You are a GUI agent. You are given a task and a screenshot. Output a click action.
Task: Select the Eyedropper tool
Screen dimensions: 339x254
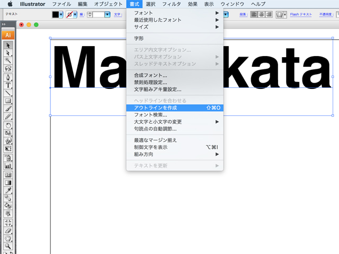(x=8, y=190)
